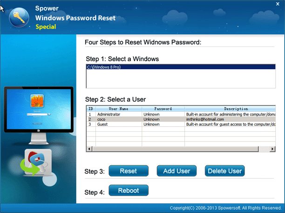Click the Reboot button in Step 4
285x213 pixels.
(129, 190)
